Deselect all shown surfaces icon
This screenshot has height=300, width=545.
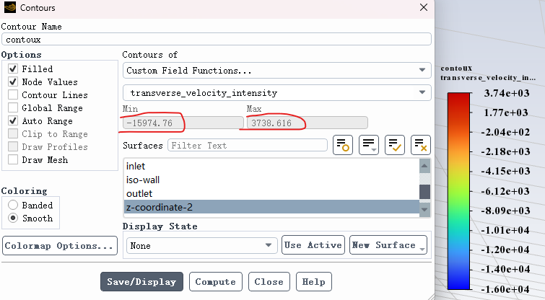pos(421,145)
